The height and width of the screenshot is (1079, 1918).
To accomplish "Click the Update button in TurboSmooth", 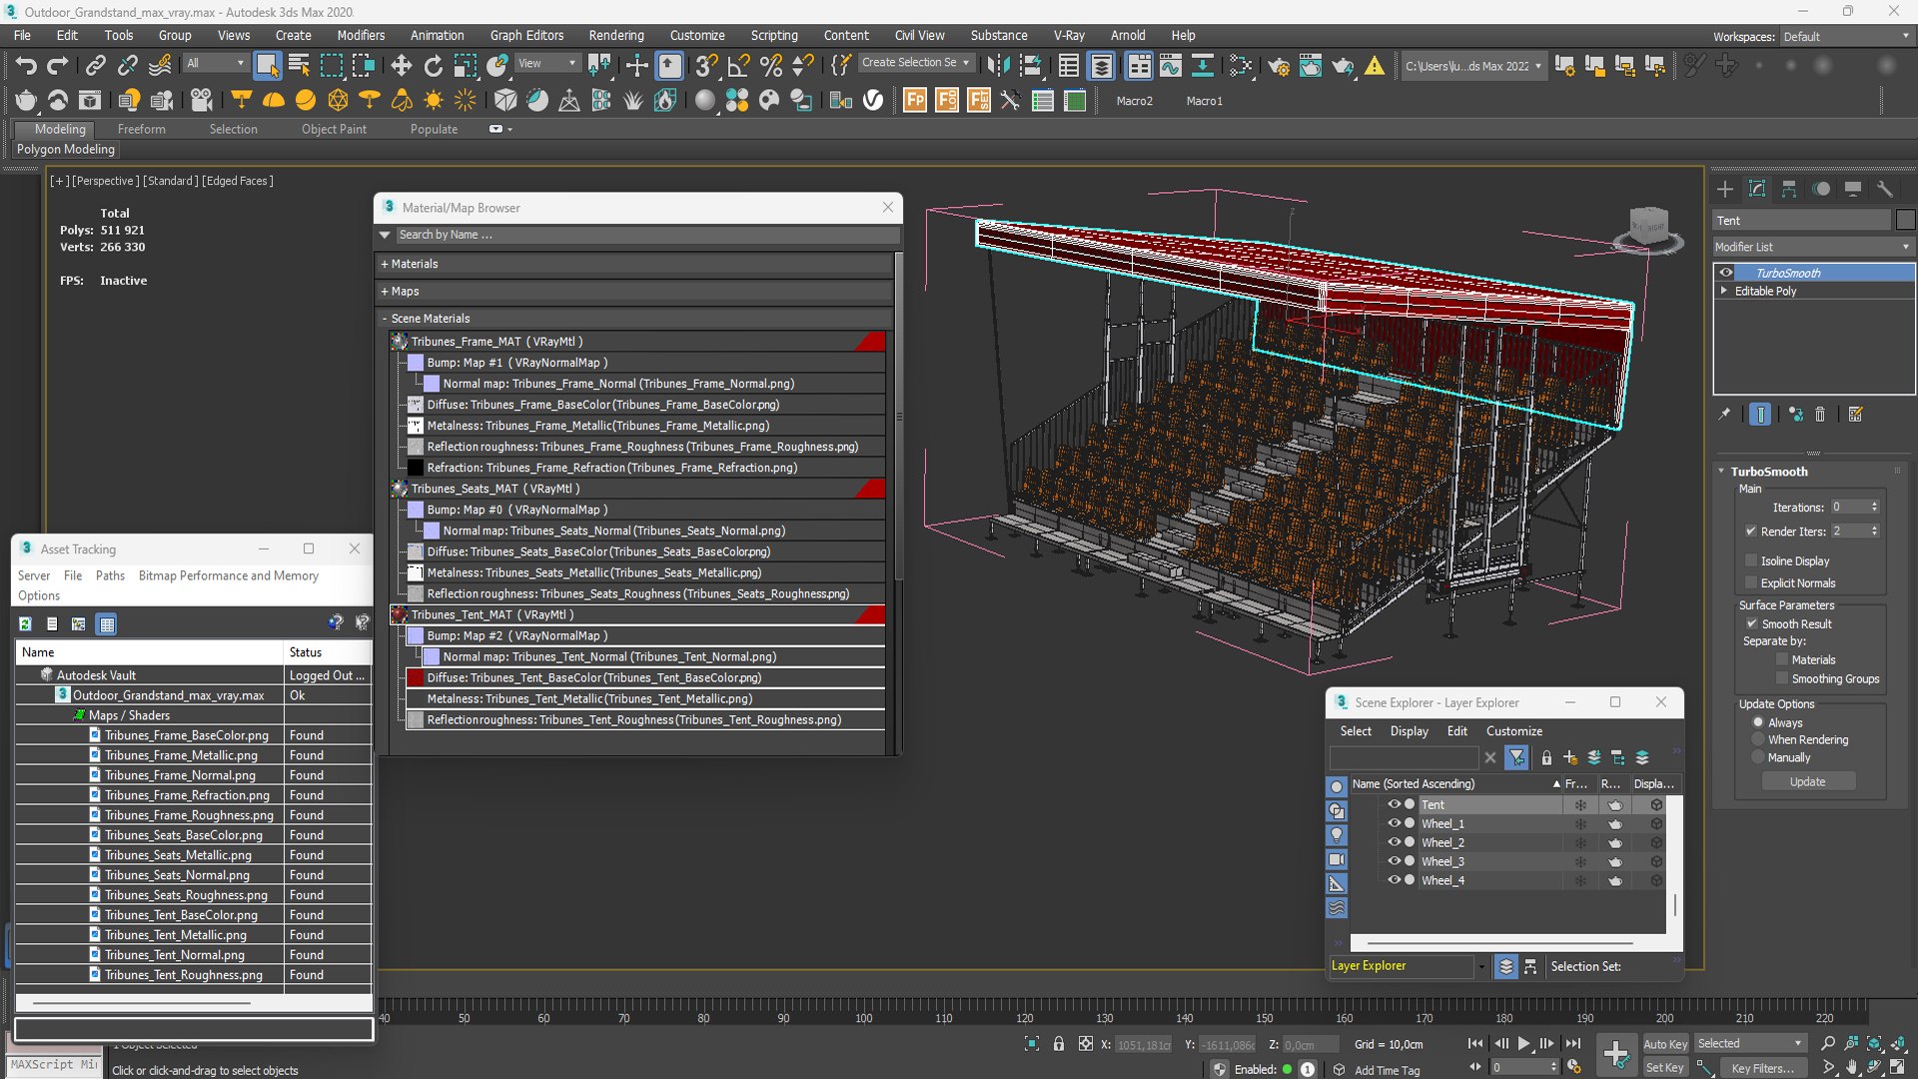I will point(1807,781).
